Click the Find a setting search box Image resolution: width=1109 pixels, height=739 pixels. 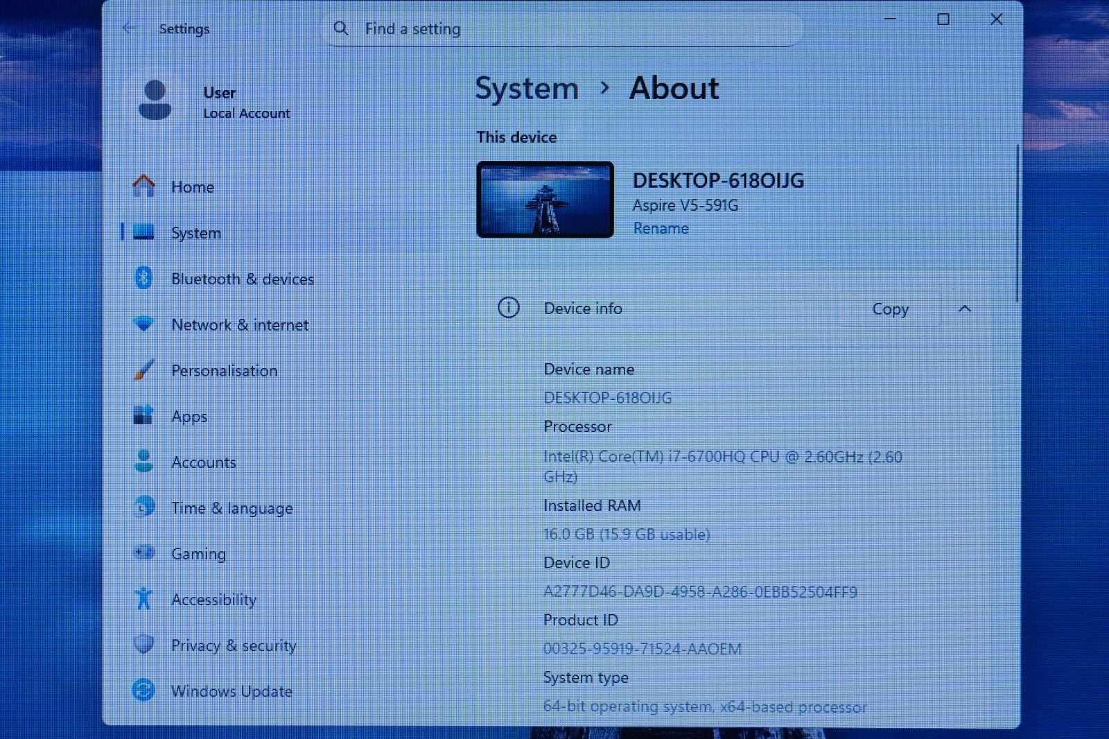point(561,28)
